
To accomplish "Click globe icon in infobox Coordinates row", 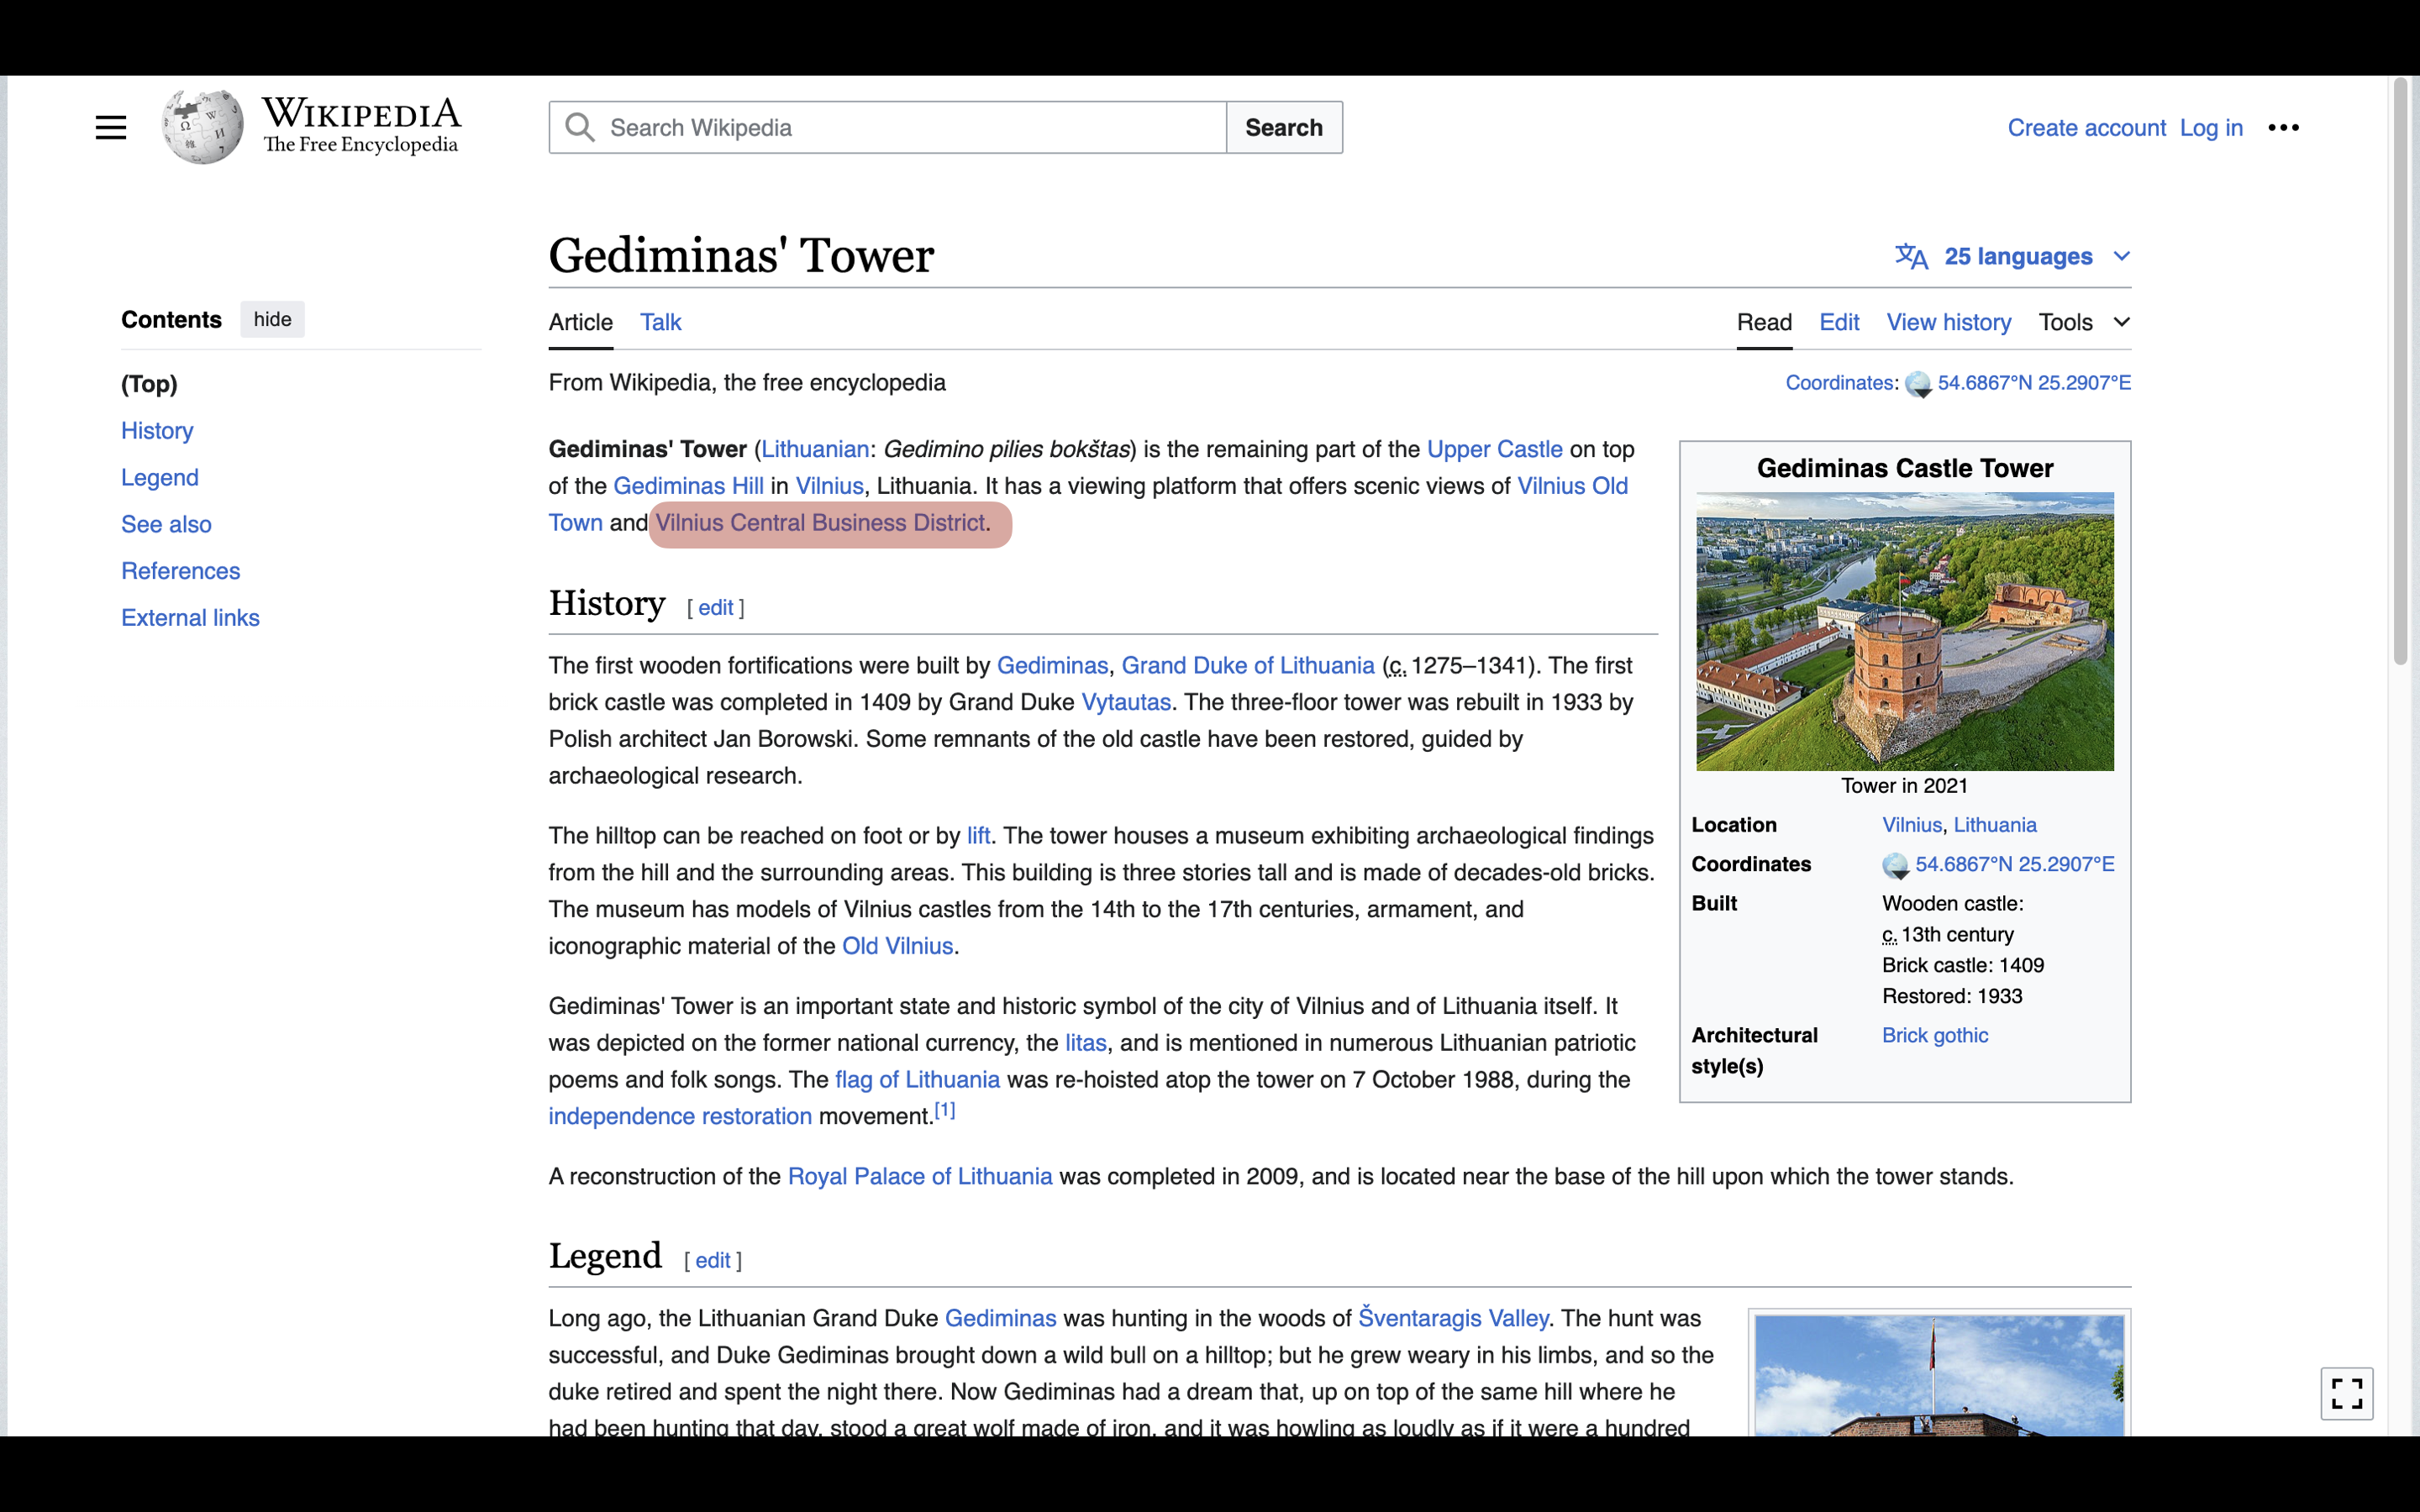I will click(1895, 865).
